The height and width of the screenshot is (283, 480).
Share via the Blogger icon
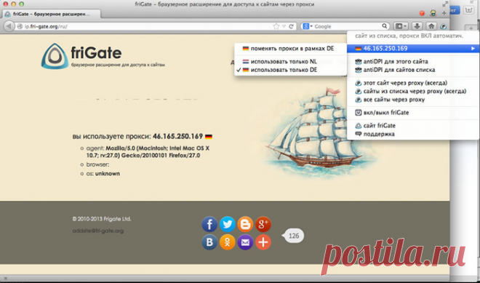pyautogui.click(x=245, y=224)
